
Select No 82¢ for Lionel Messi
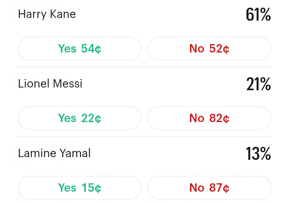tap(209, 118)
